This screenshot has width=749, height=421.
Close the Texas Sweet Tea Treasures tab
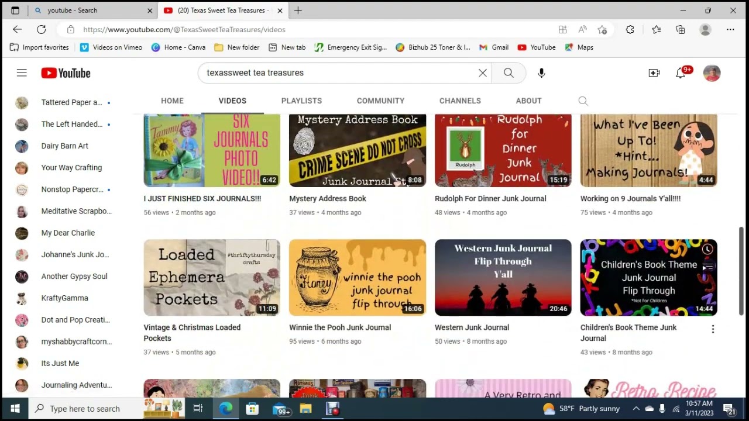[x=280, y=11]
